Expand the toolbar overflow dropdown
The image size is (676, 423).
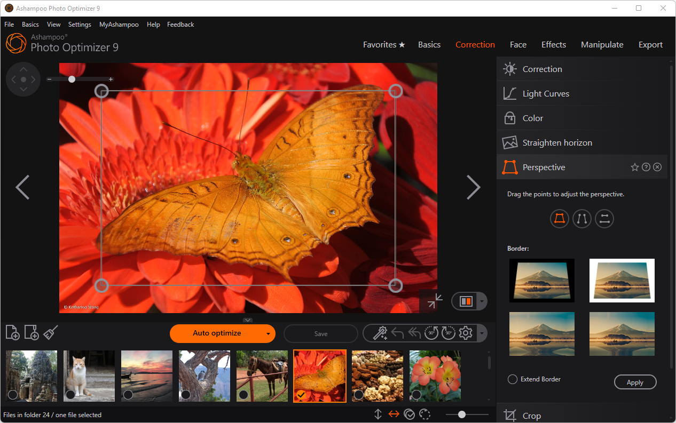pyautogui.click(x=481, y=333)
